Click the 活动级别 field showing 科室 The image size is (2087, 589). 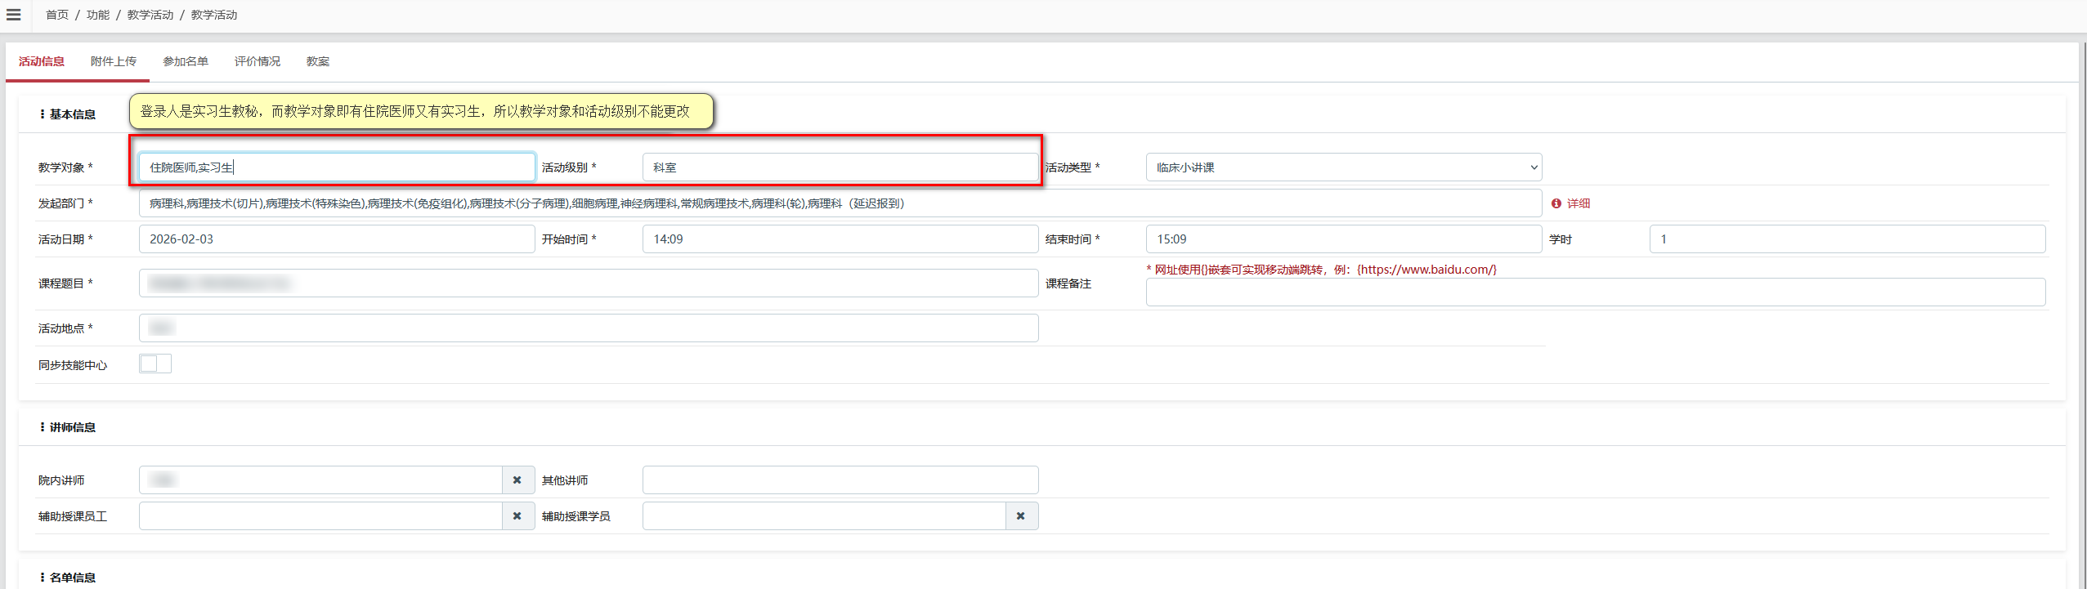[x=840, y=167]
